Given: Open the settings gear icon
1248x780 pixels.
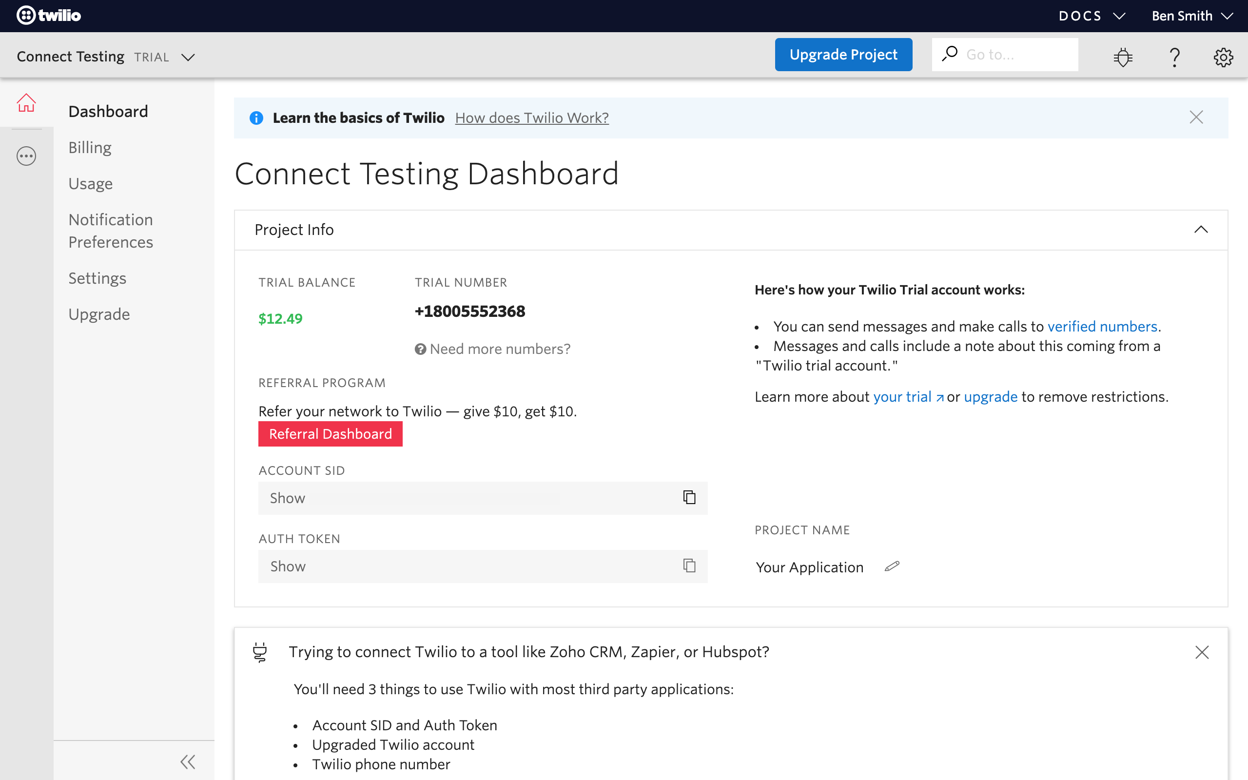Looking at the screenshot, I should (x=1223, y=57).
